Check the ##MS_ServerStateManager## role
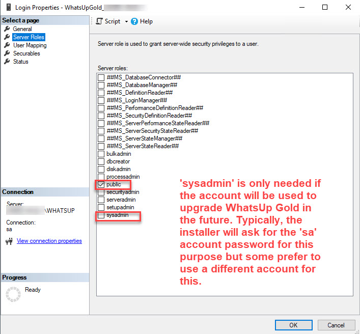This screenshot has width=360, height=334. tap(101, 138)
